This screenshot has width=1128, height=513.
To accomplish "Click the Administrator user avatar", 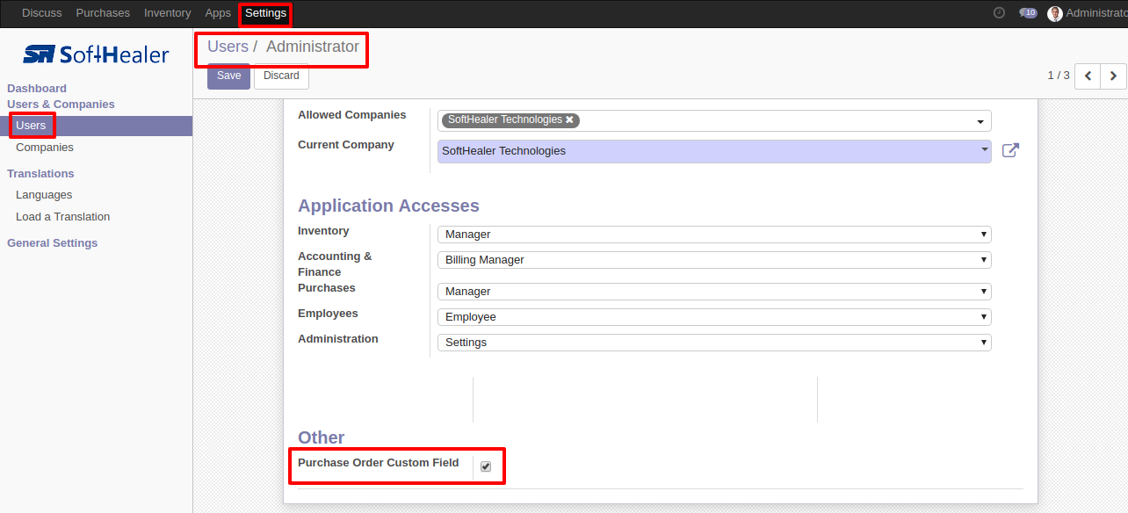I will 1055,13.
